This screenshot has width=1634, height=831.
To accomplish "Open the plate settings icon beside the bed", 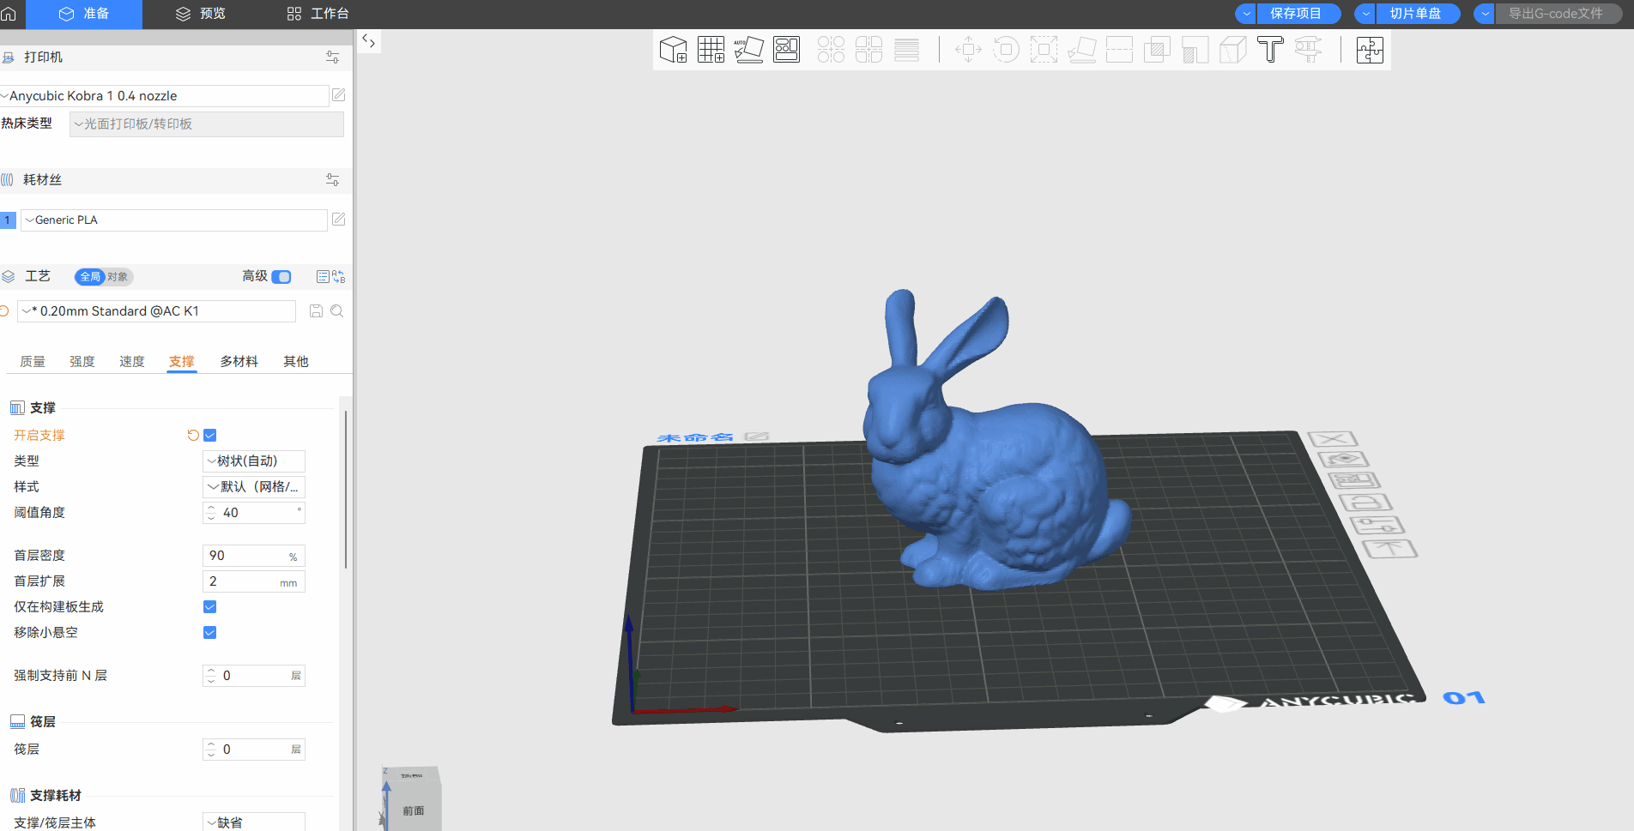I will (1377, 525).
